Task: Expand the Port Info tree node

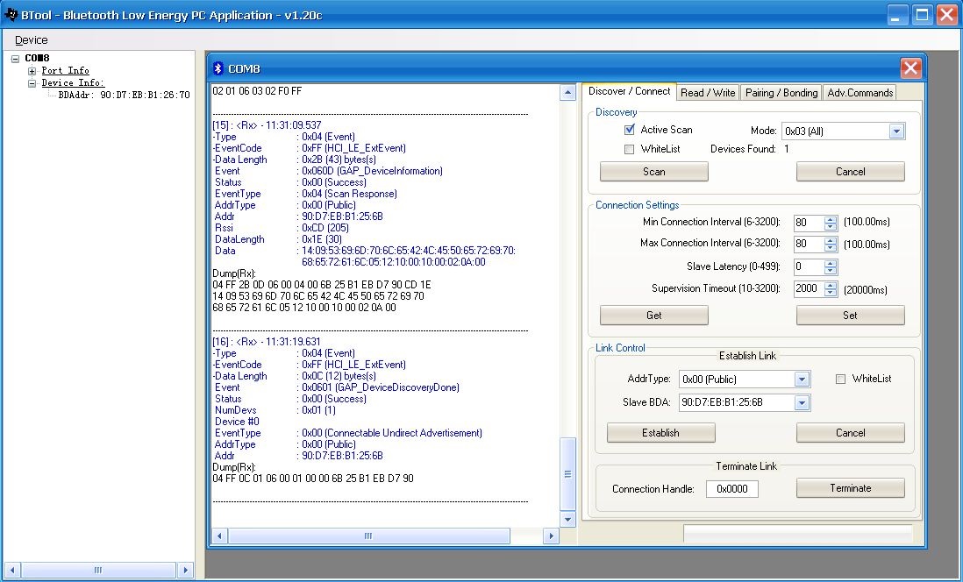Action: 32,71
